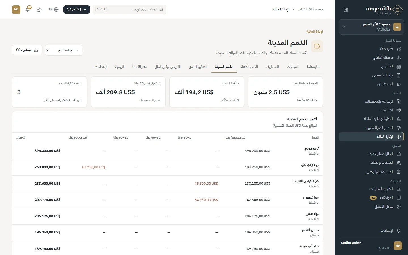Click the download icon in تصدير CSV

(x=36, y=50)
